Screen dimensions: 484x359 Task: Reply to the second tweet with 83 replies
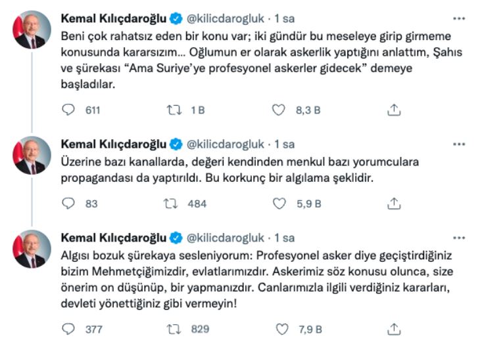pyautogui.click(x=69, y=204)
